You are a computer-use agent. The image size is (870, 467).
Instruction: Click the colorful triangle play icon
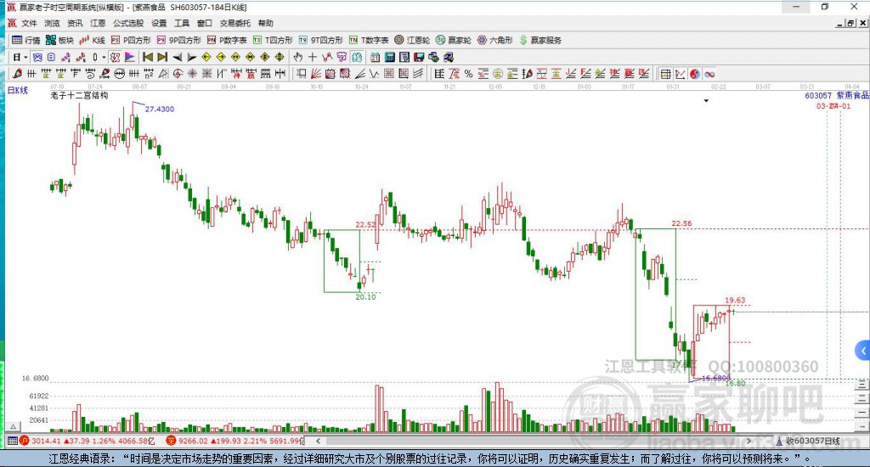coord(129,57)
